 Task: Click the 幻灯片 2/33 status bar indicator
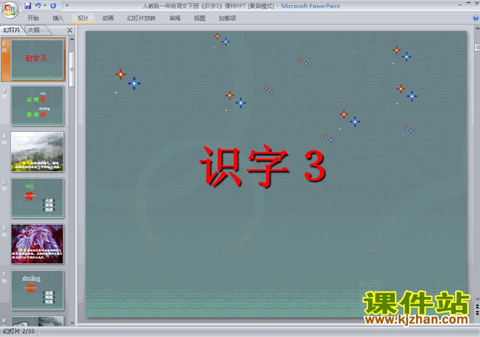tap(19, 331)
